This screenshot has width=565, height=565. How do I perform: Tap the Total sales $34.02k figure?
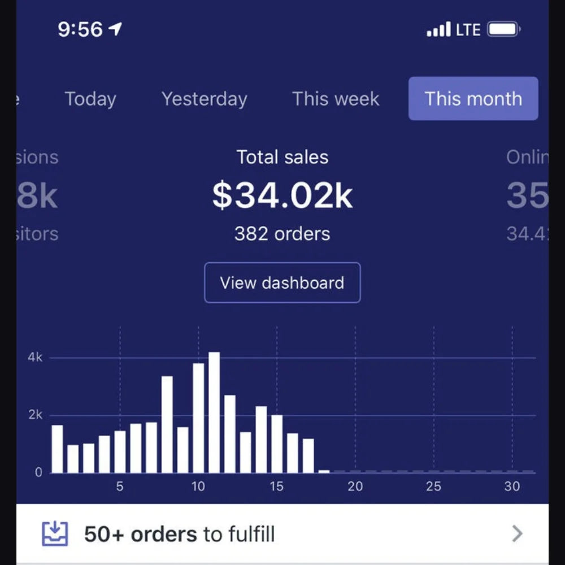coord(282,195)
